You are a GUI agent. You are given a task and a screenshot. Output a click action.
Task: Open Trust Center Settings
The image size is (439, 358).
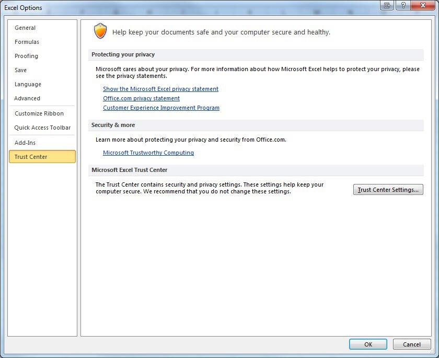388,189
